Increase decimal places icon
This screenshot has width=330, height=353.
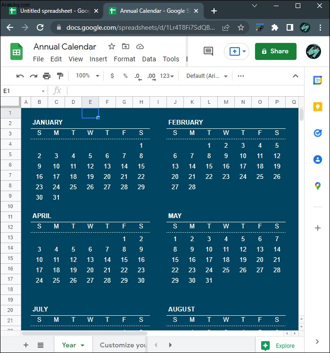pos(152,76)
